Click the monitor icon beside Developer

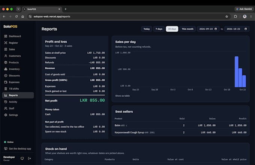(22, 158)
